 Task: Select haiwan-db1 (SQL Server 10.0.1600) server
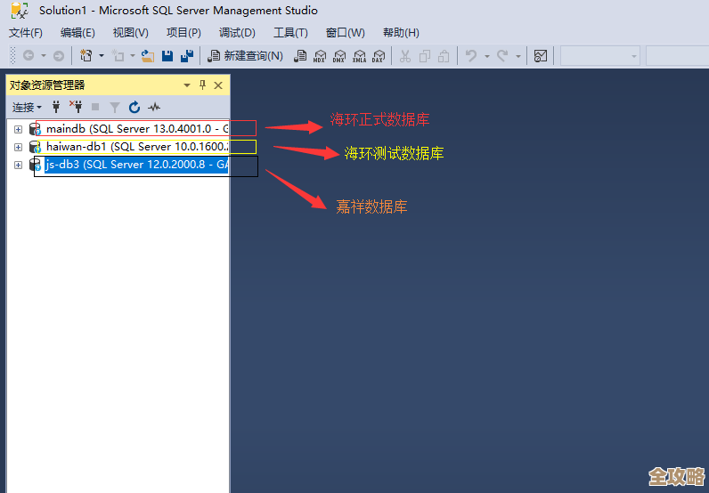coord(137,147)
